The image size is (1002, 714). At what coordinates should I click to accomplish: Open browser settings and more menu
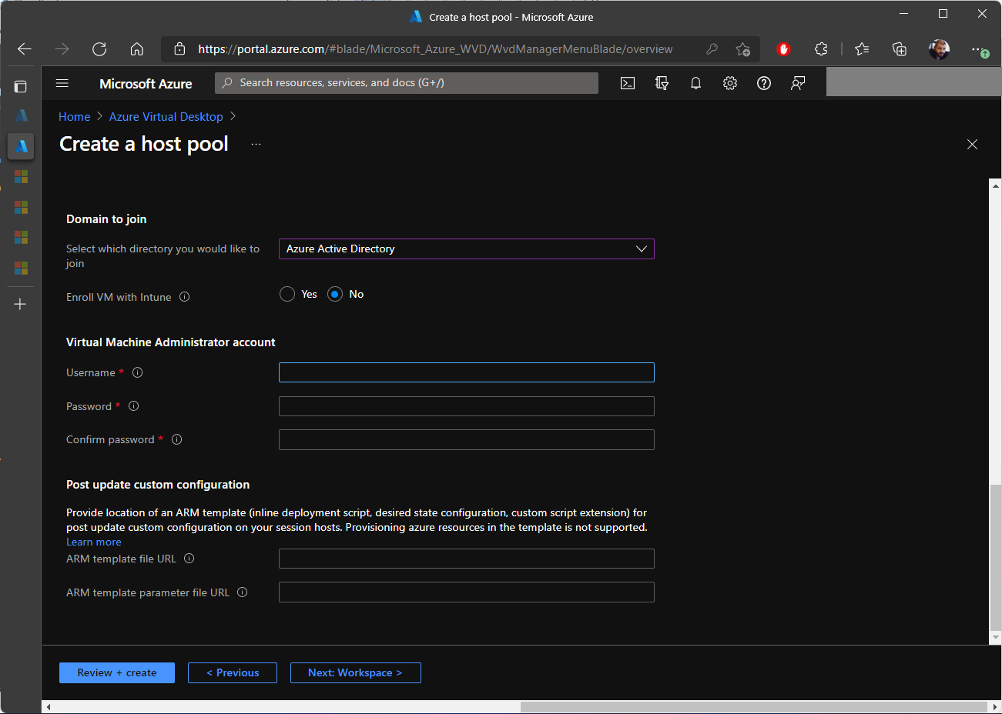click(978, 49)
